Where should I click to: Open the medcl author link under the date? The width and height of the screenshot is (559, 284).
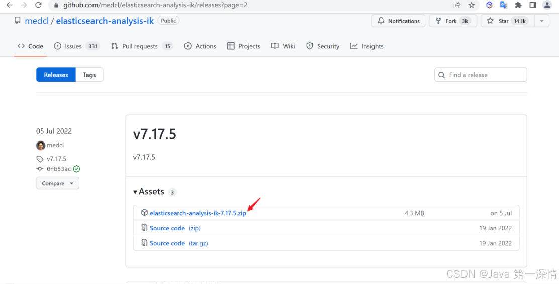[55, 145]
